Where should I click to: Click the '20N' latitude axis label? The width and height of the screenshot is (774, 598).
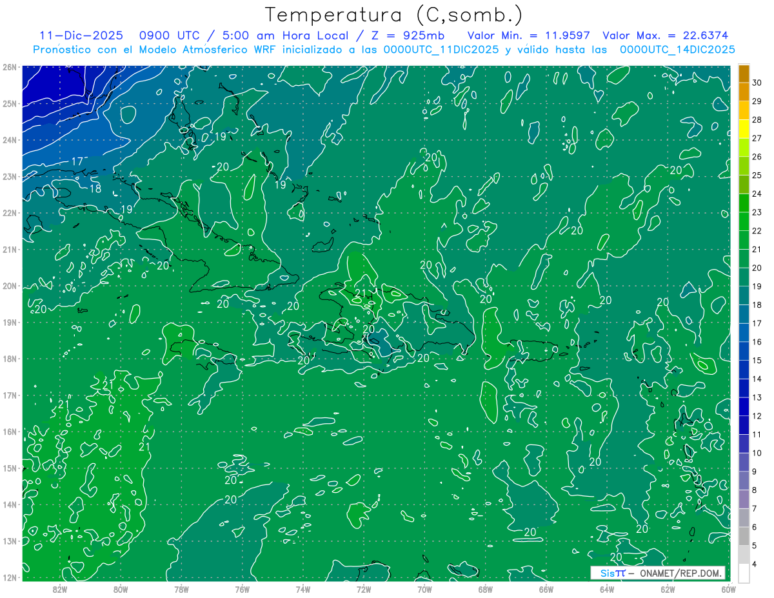pos(9,286)
